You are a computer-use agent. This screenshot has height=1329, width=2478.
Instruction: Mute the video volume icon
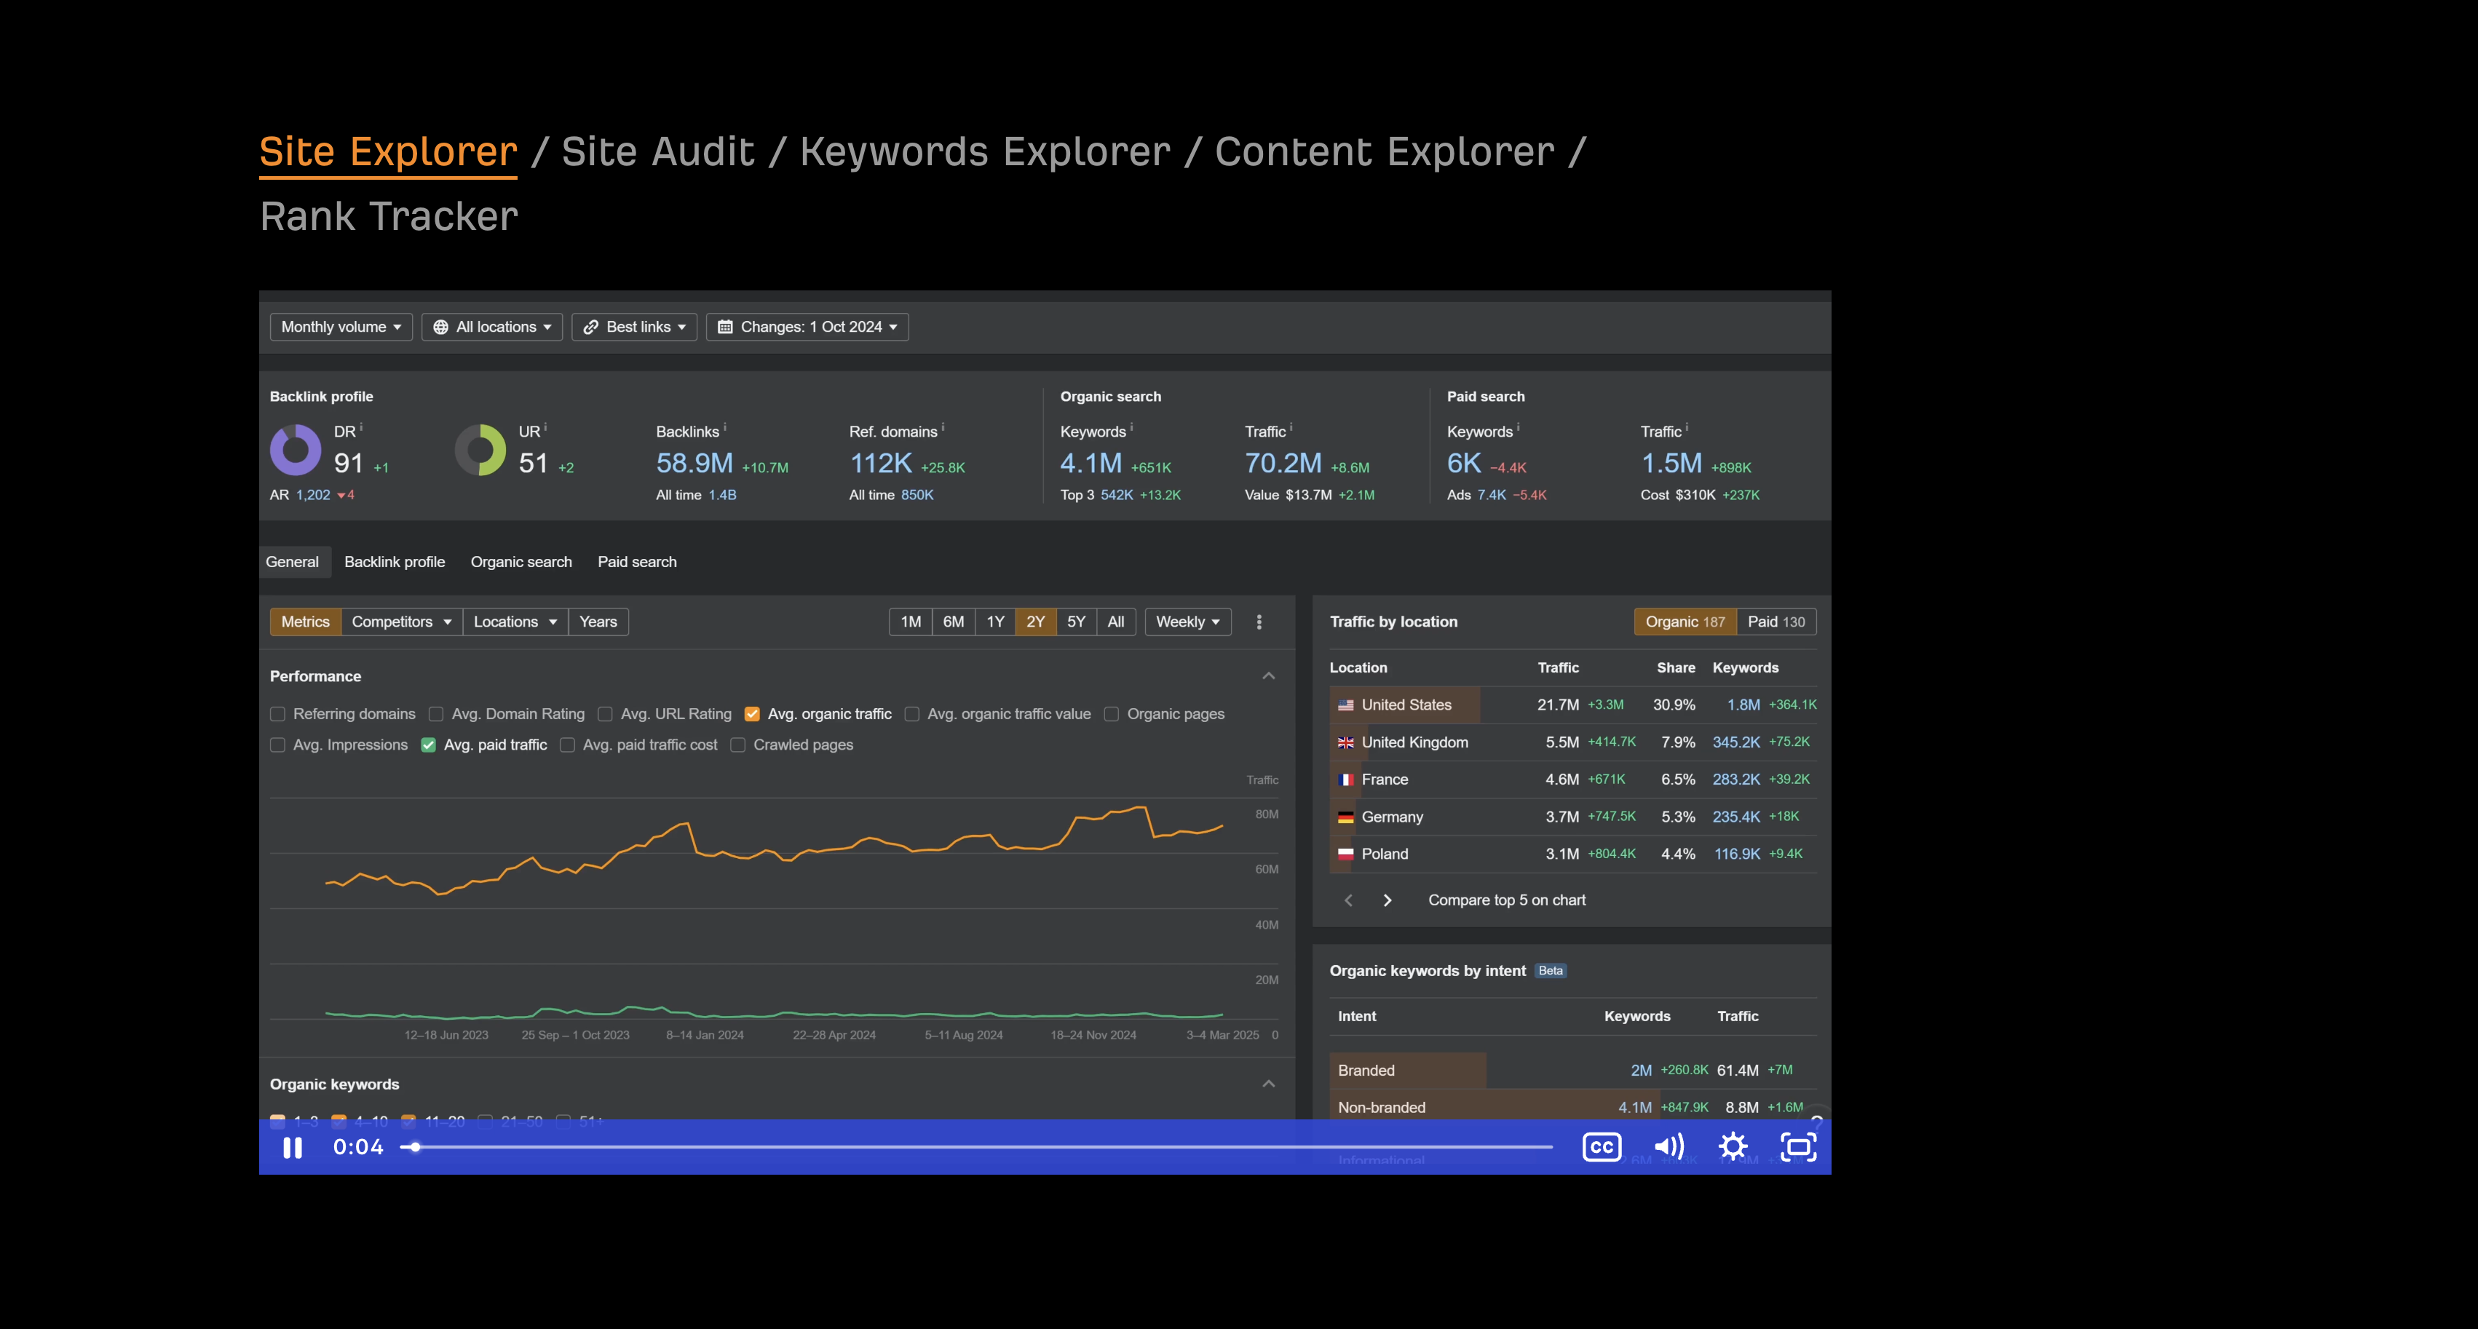1669,1146
